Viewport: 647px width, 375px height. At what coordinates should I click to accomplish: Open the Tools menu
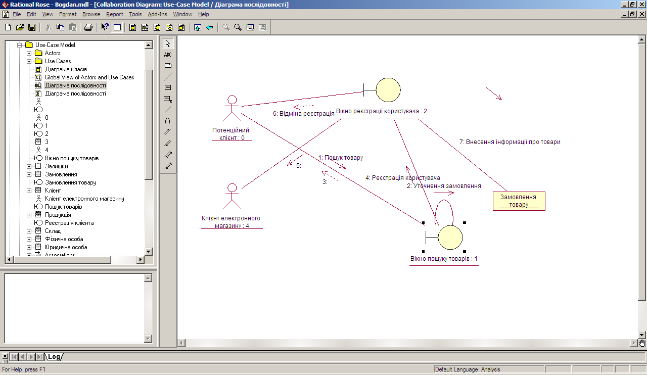click(x=135, y=14)
